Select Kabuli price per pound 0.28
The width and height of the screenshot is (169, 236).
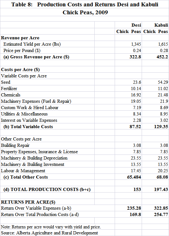[164, 50]
